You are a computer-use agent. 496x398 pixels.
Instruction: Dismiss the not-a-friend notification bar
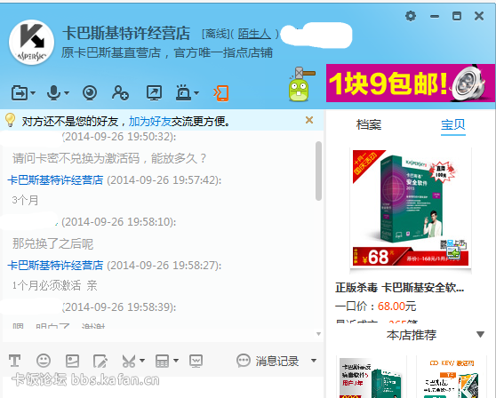[x=309, y=120]
